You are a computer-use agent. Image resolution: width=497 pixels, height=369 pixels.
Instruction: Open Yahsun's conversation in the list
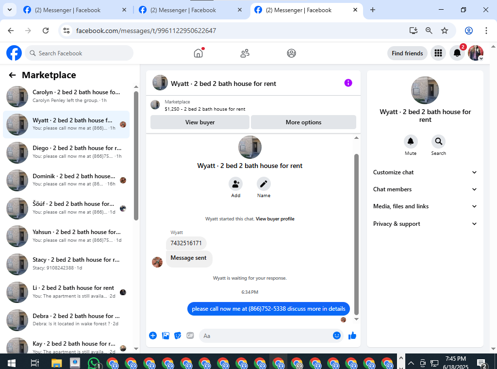tap(66, 236)
